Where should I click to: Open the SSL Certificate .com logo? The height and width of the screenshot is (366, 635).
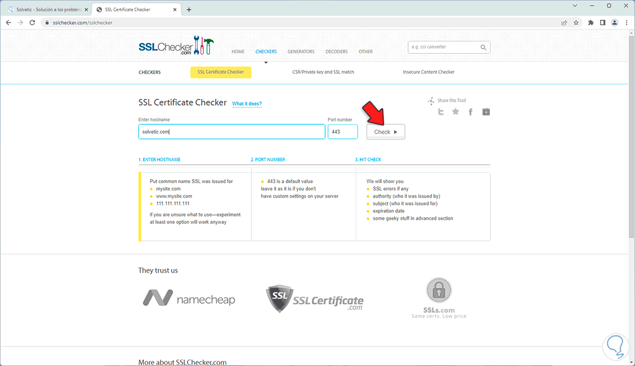(314, 299)
